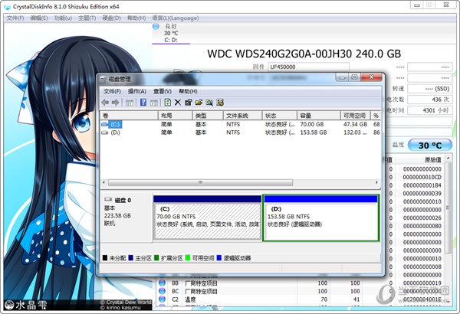Click the black X Delete toolbar icon
This screenshot has width=460, height=314.
[x=178, y=103]
